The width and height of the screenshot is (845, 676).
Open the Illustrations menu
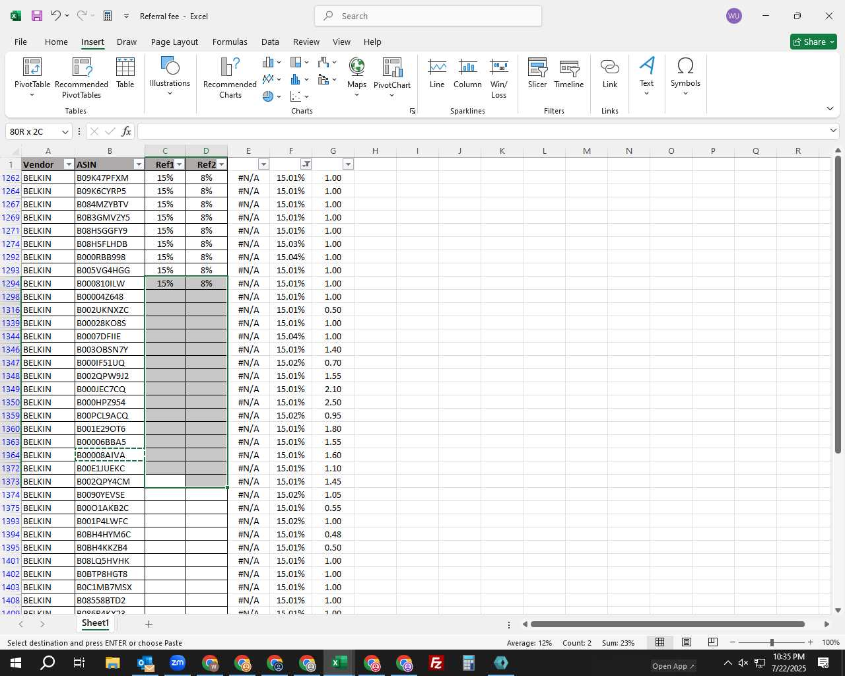click(x=170, y=76)
